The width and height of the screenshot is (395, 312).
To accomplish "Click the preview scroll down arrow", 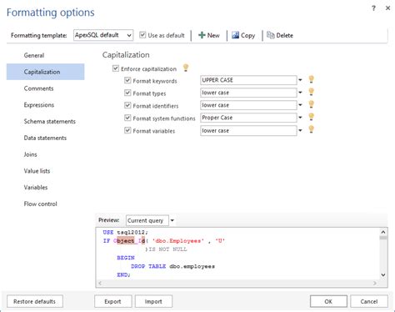I will tap(383, 274).
